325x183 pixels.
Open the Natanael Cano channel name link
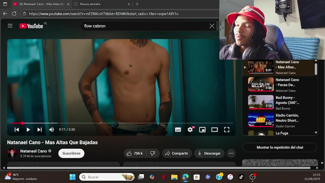tap(34, 151)
